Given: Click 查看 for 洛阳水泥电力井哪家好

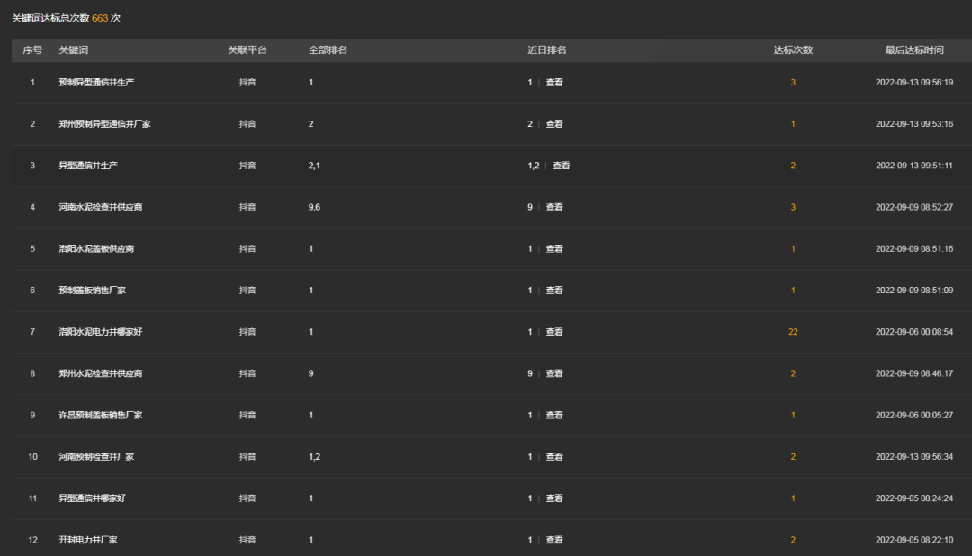Looking at the screenshot, I should click(554, 332).
